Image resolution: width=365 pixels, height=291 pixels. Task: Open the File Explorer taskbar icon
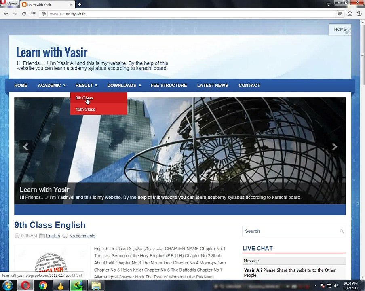pos(96,285)
